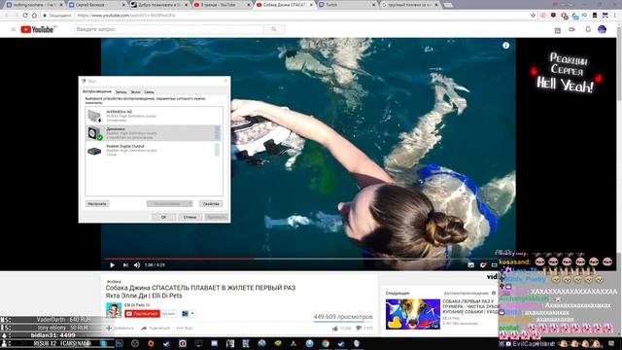The width and height of the screenshot is (622, 350).
Task: Skip to the next video
Action: (125, 265)
